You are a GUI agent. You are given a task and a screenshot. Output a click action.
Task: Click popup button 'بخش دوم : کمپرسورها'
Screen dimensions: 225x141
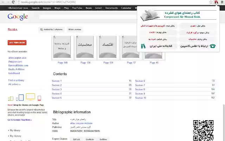click(158, 26)
